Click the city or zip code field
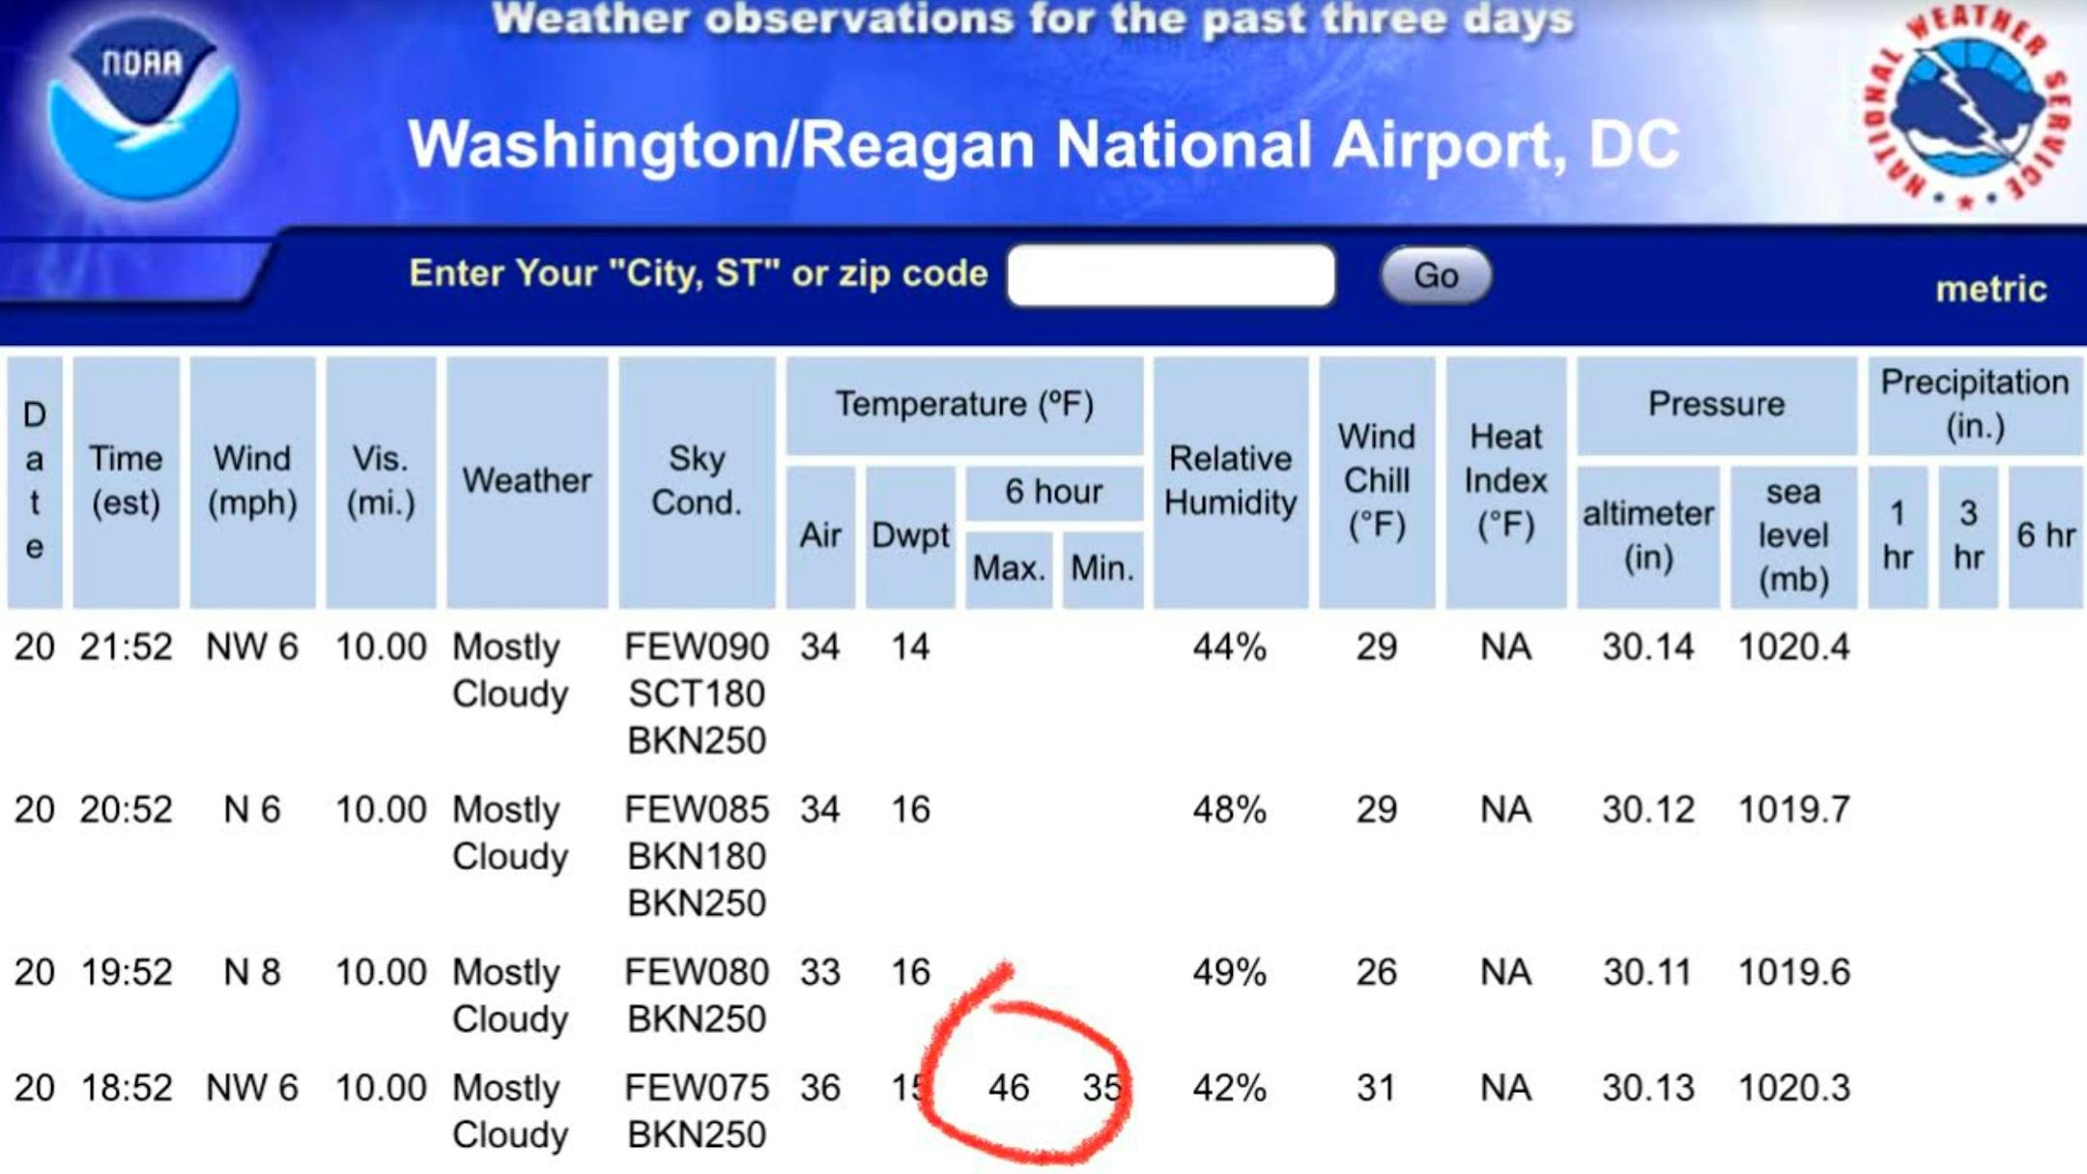Image resolution: width=2087 pixels, height=1174 pixels. (x=1171, y=275)
